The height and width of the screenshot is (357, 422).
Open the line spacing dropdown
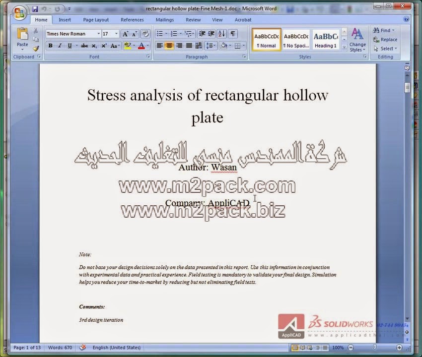(x=211, y=46)
